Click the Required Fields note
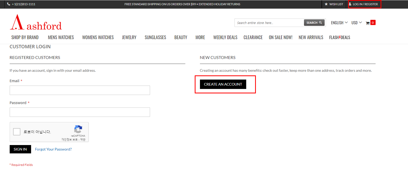The height and width of the screenshot is (192, 408). click(x=21, y=165)
